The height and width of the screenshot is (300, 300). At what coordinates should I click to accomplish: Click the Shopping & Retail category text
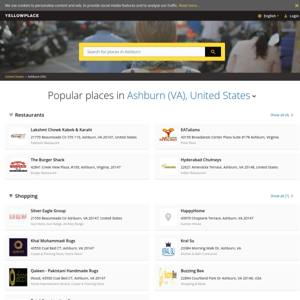click(193, 283)
